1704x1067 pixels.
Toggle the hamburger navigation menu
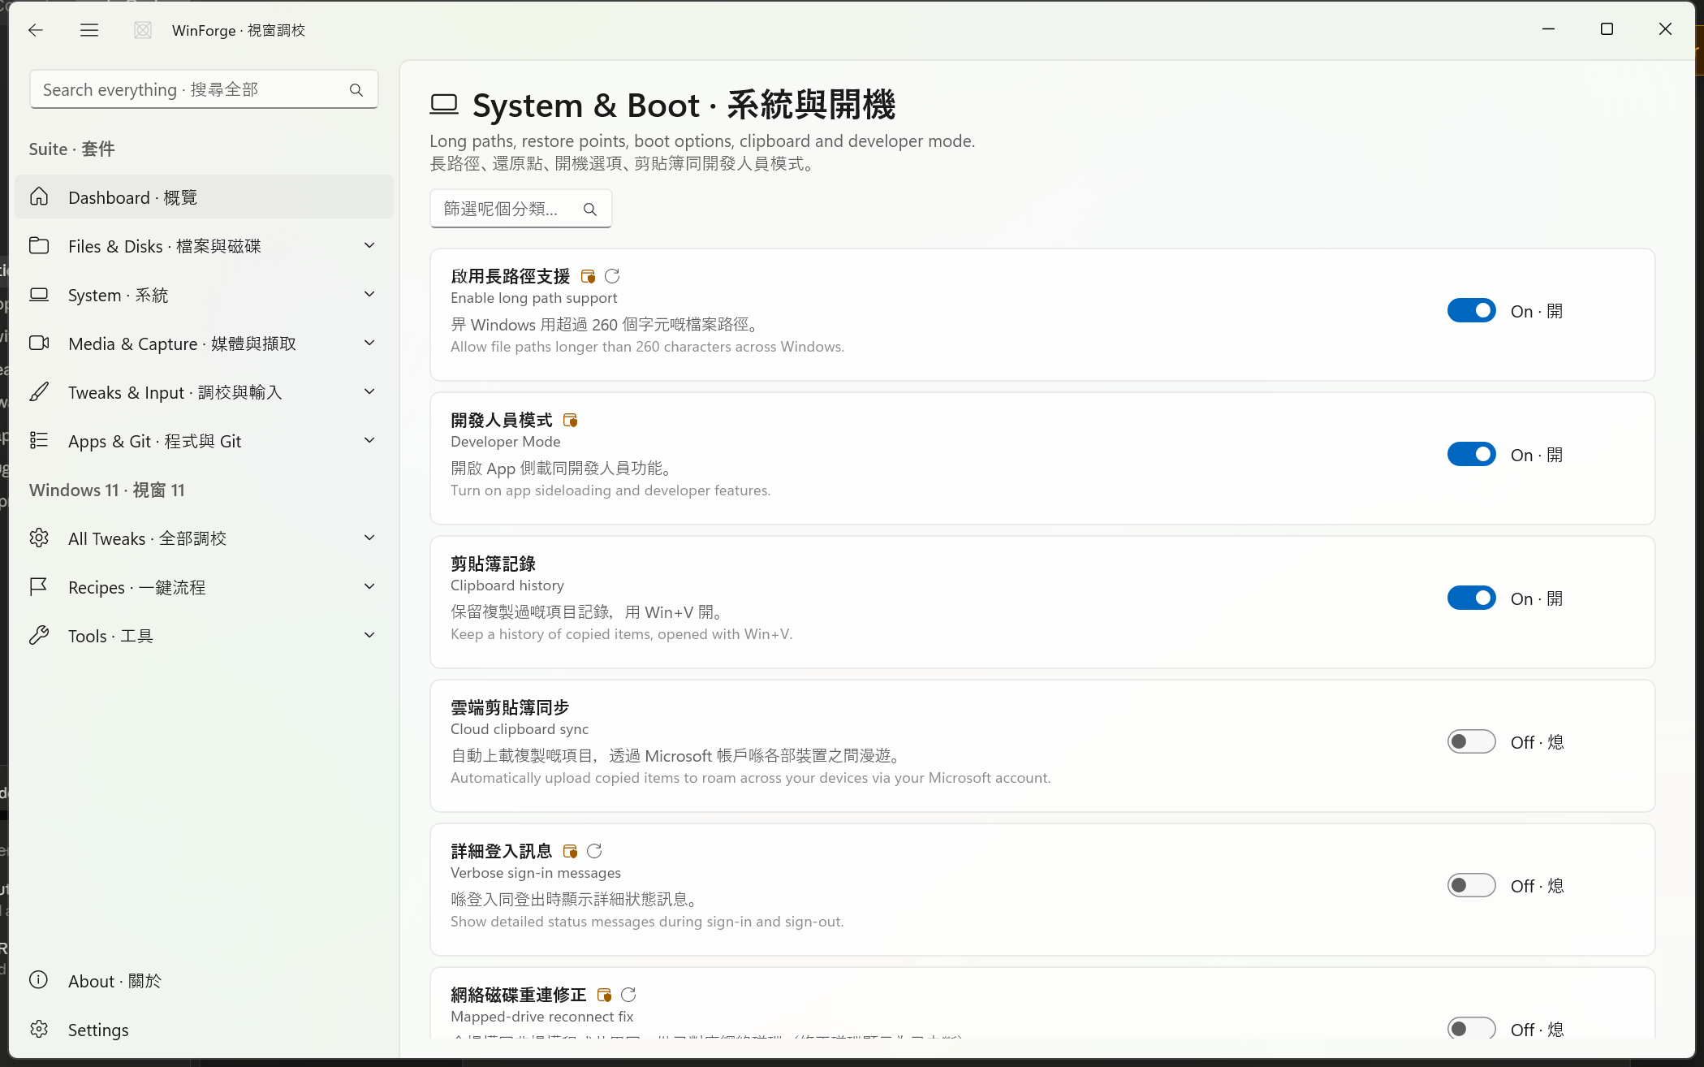[89, 30]
